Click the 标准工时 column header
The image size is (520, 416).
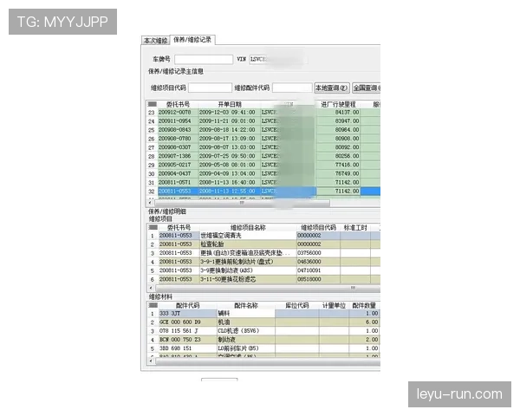[x=355, y=228]
